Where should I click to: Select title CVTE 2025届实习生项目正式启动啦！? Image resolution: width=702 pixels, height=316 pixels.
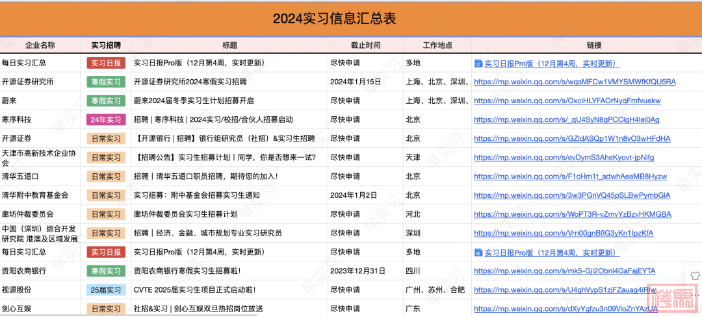click(x=195, y=289)
